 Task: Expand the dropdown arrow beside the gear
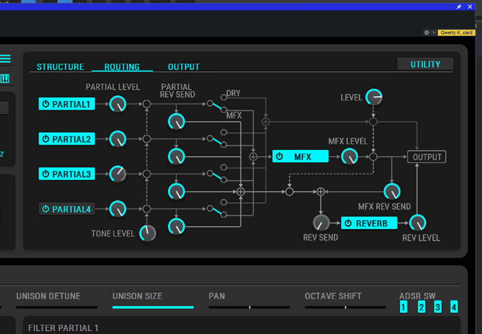tap(434, 32)
